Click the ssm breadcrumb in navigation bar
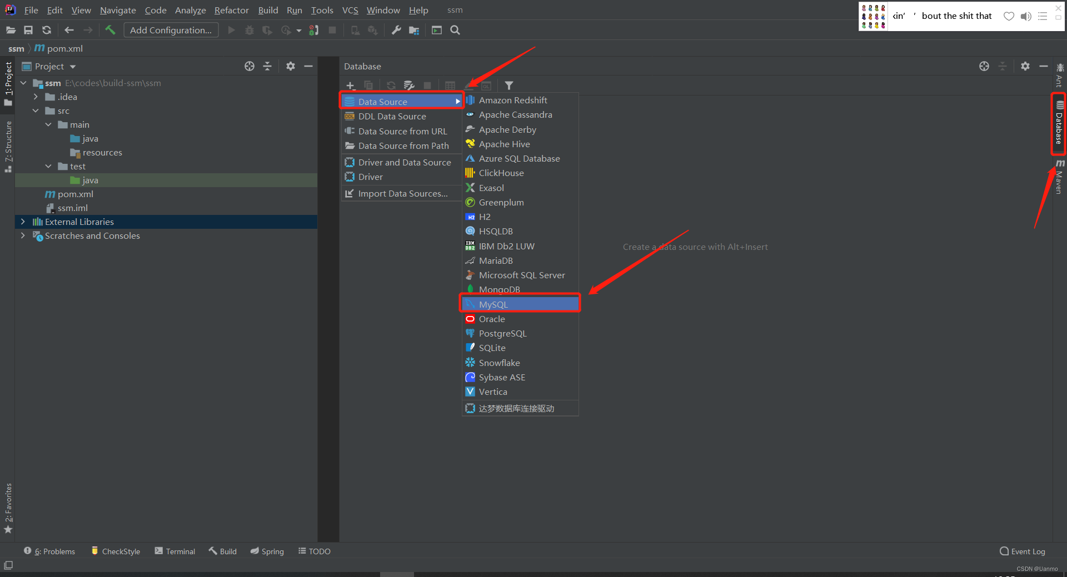 [x=16, y=48]
